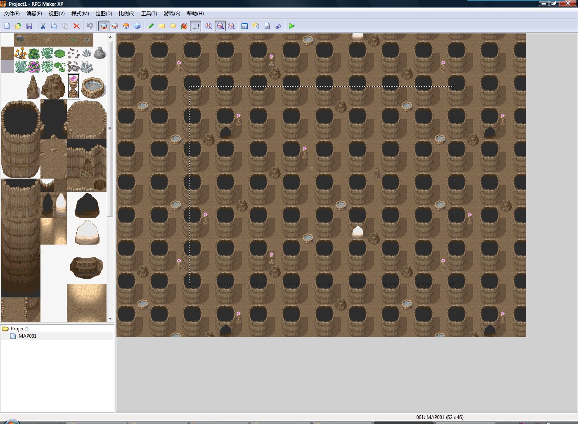
Task: Pick the plain brown dirt tile
Action: point(7,53)
